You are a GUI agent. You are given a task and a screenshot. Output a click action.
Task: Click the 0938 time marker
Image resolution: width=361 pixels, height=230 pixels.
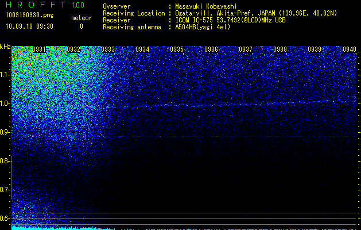point(280,49)
